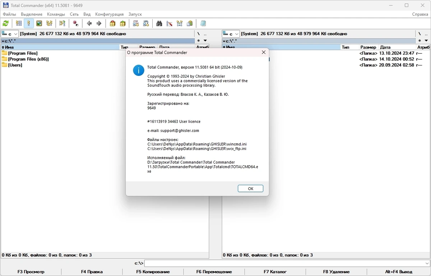Click F7 Каталог button
Image resolution: width=431 pixels, height=276 pixels.
(275, 272)
